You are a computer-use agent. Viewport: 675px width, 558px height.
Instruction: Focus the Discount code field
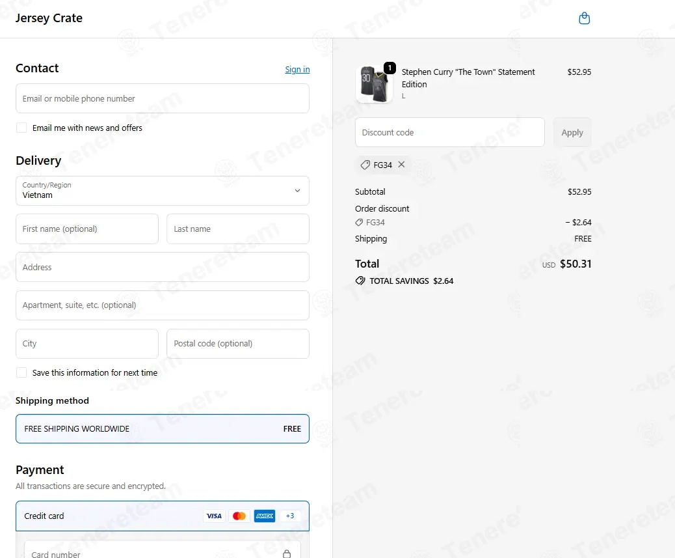click(x=449, y=132)
